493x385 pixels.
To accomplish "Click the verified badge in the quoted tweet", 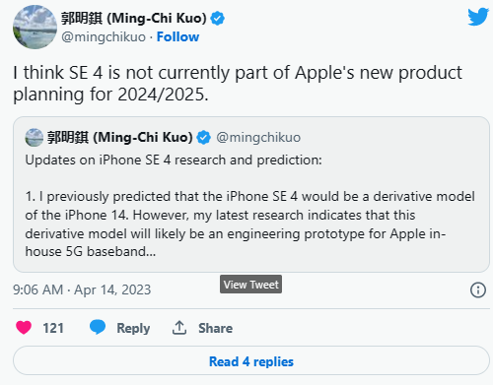I will coord(204,137).
